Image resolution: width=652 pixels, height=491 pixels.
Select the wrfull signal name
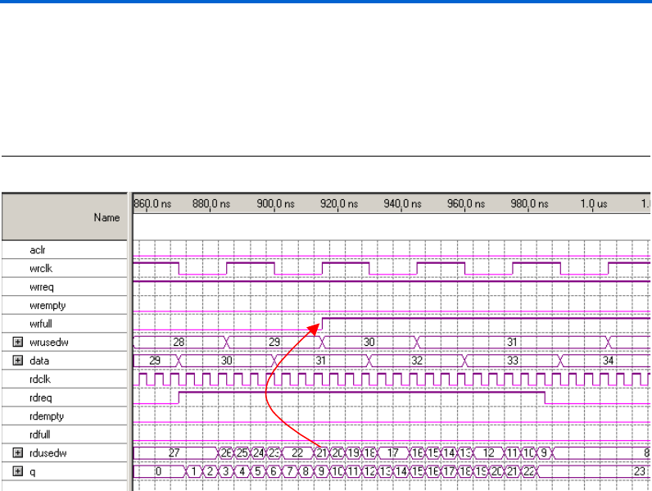[x=41, y=324]
